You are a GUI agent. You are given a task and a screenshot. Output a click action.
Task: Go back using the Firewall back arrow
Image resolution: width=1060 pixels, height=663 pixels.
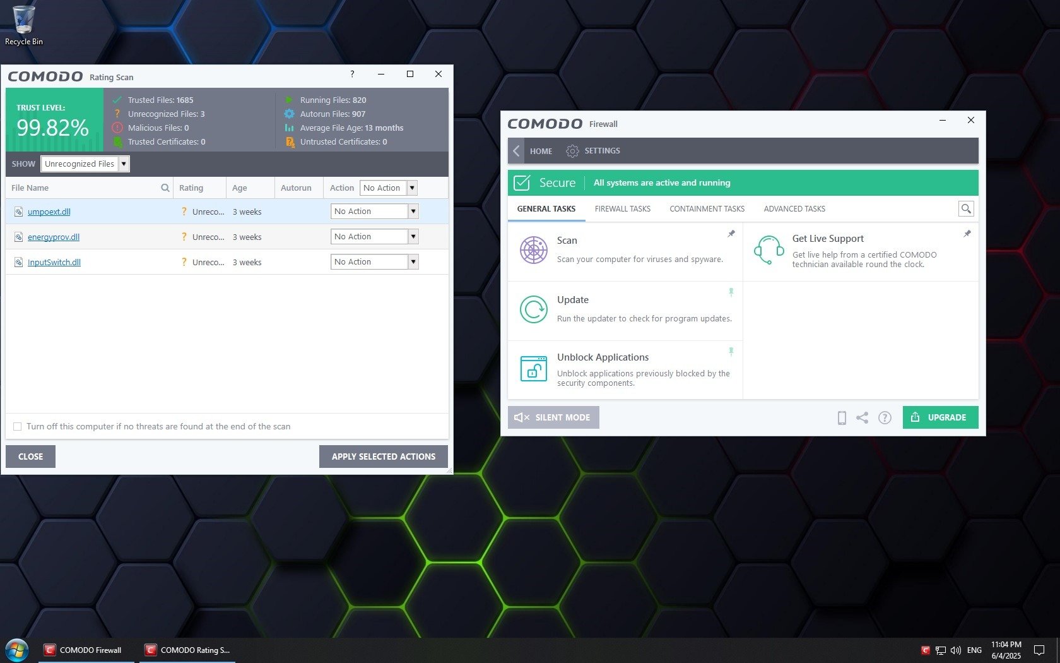[x=516, y=151]
